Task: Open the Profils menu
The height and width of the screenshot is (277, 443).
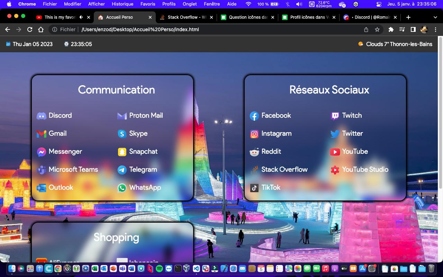Action: click(169, 4)
